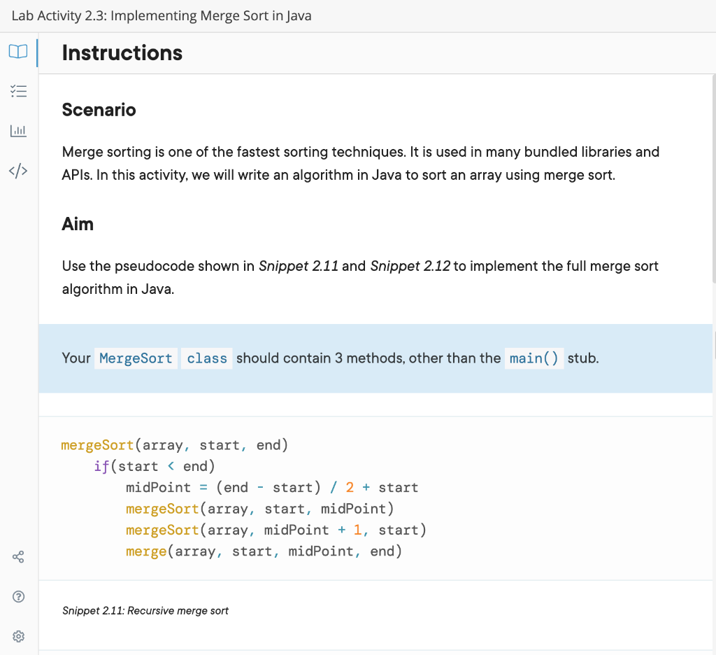
Task: Click the Lab Activity 2.3 title
Action: pyautogui.click(x=162, y=16)
